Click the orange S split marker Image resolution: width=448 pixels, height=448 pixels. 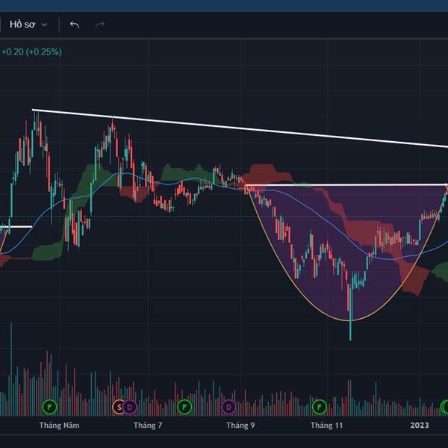tap(119, 407)
